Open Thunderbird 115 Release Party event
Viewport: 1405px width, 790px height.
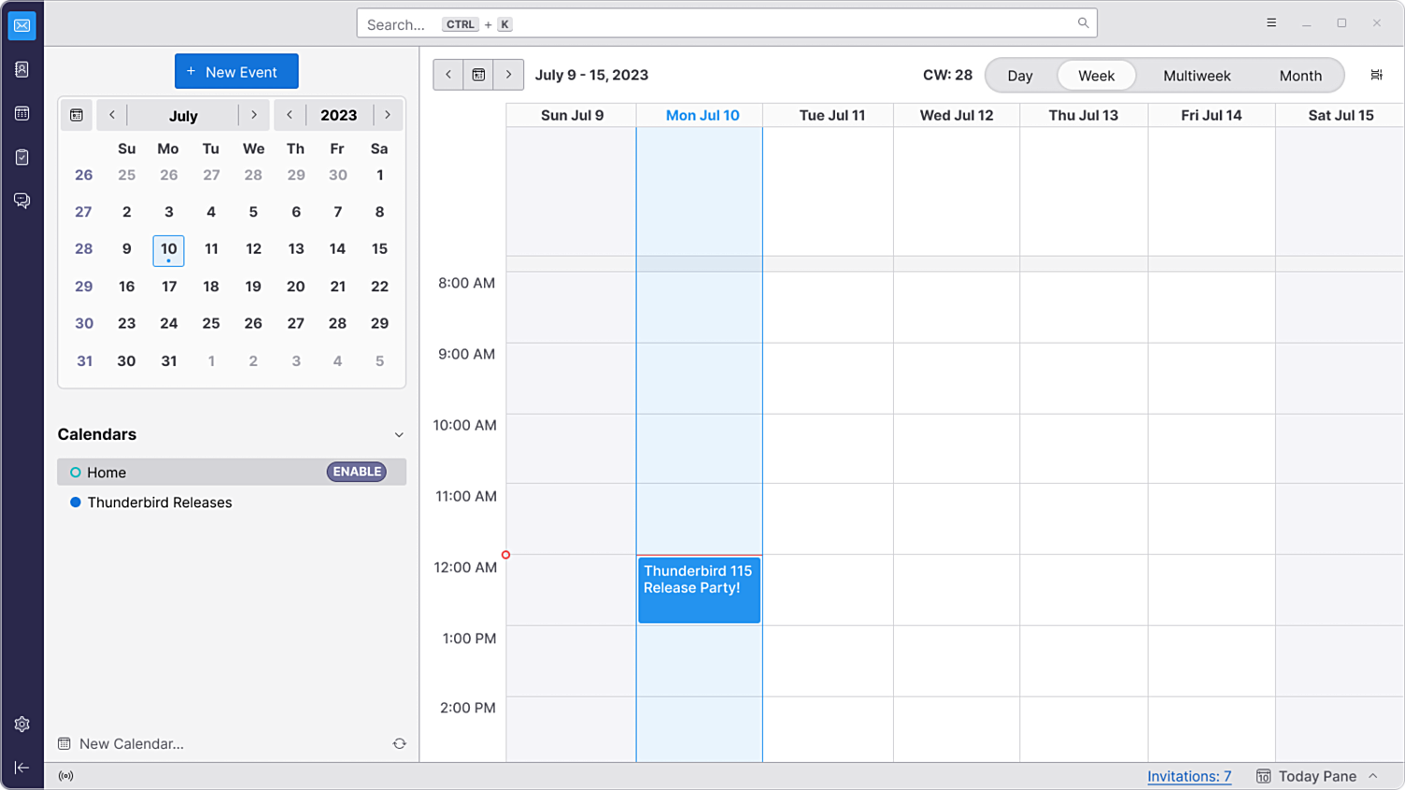(699, 590)
